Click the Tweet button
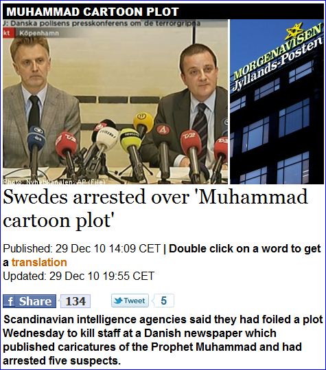The height and width of the screenshot is (370, 326). [130, 301]
